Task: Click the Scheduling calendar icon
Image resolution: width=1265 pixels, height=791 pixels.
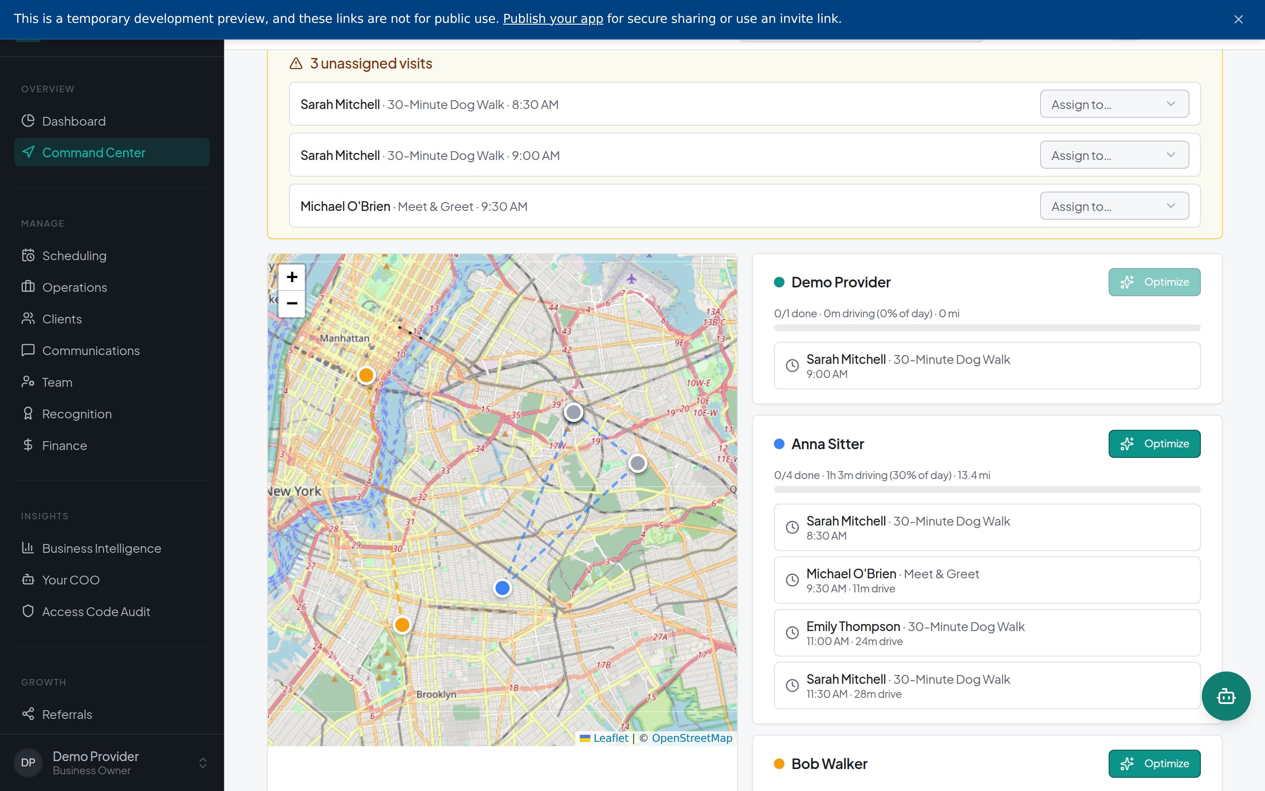Action: 28,255
